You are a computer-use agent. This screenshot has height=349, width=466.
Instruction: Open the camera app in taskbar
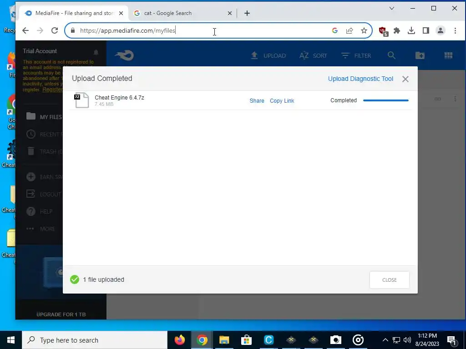coord(335,340)
